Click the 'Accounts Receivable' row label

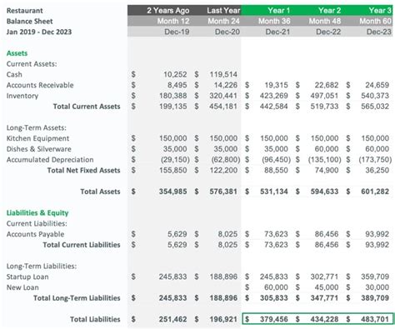point(40,85)
